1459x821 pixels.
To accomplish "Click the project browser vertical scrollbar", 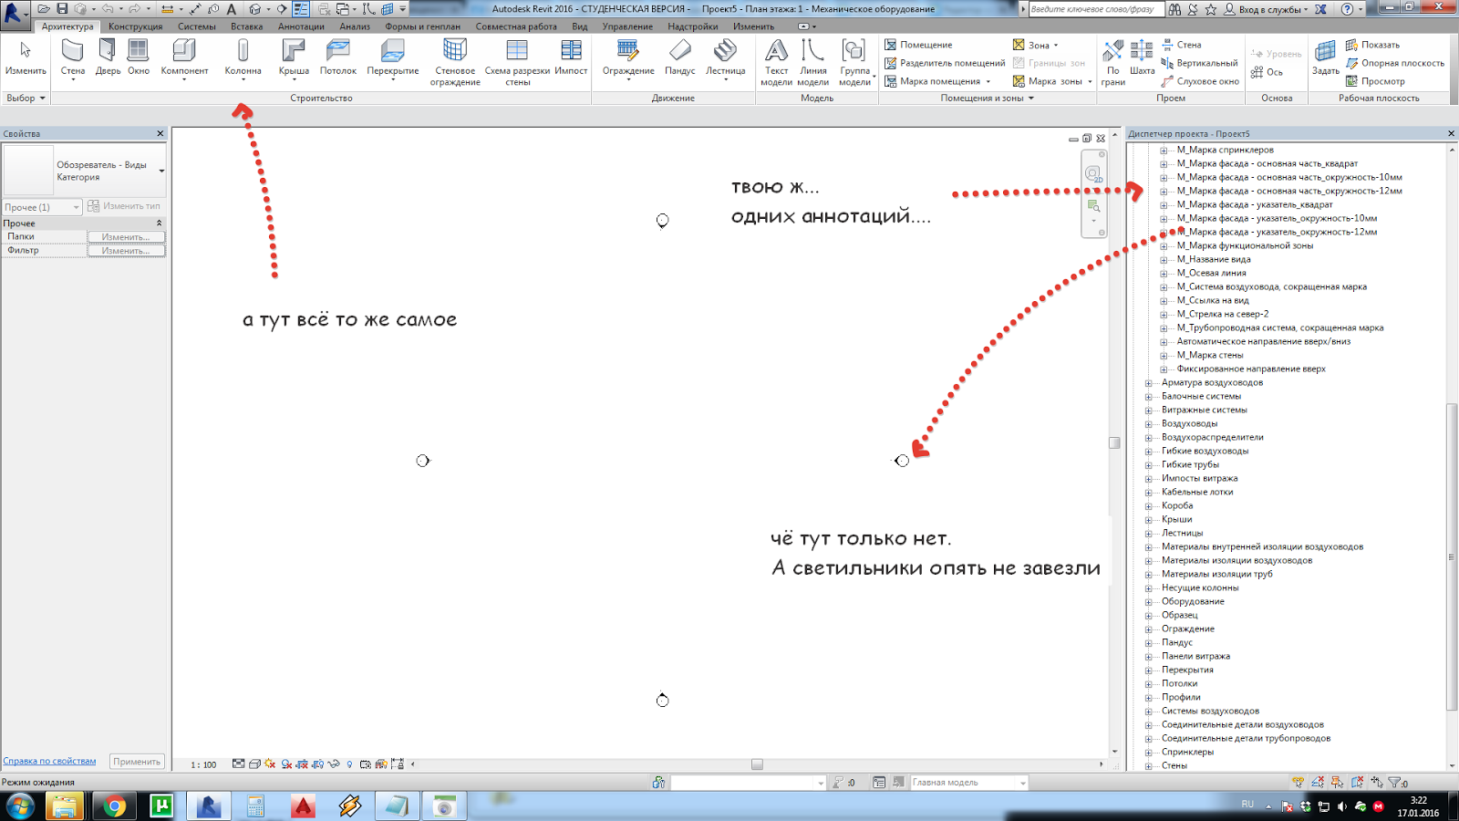I will click(1452, 556).
